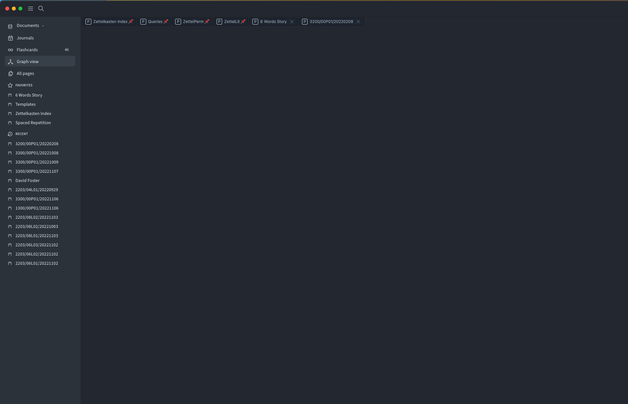
Task: Close the 6 Words Story tab
Action: [292, 22]
